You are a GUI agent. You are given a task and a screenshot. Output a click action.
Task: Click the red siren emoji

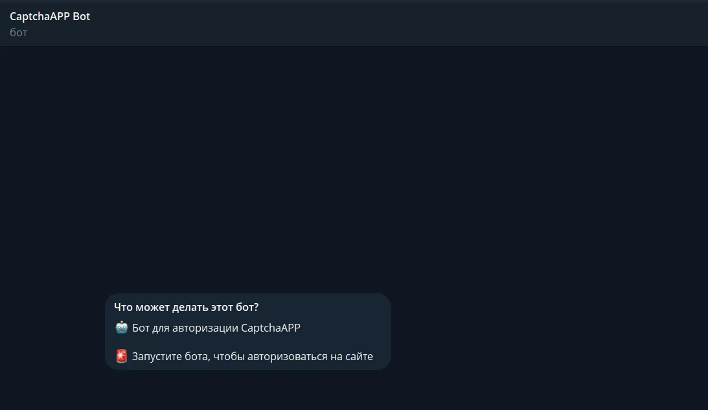coord(122,356)
